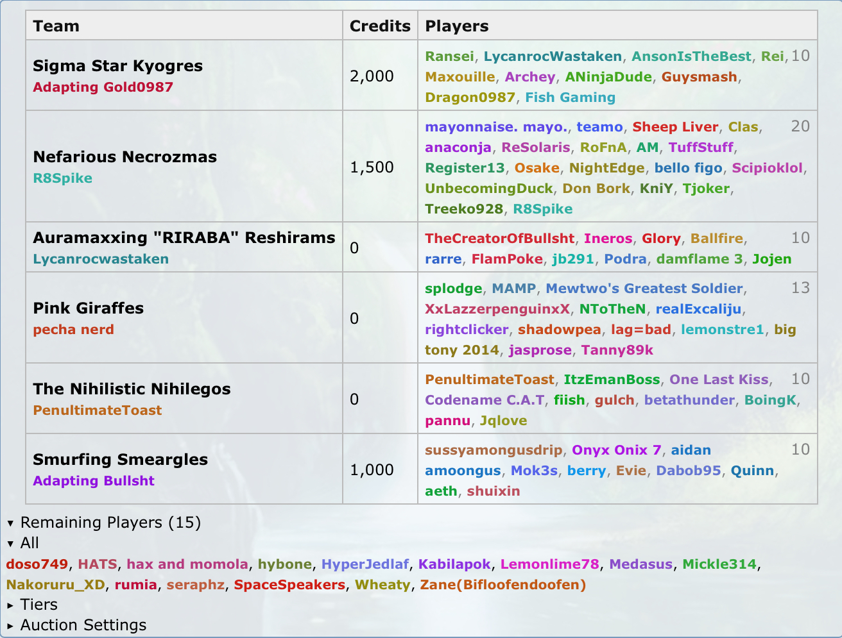This screenshot has width=842, height=638.
Task: Expand the Auction Settings section
Action: 76,625
